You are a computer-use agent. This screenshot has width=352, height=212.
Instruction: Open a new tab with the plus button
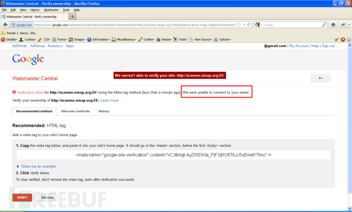[72, 16]
